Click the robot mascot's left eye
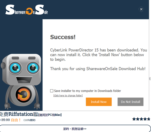The width and height of the screenshot is (151, 132). tap(15, 68)
